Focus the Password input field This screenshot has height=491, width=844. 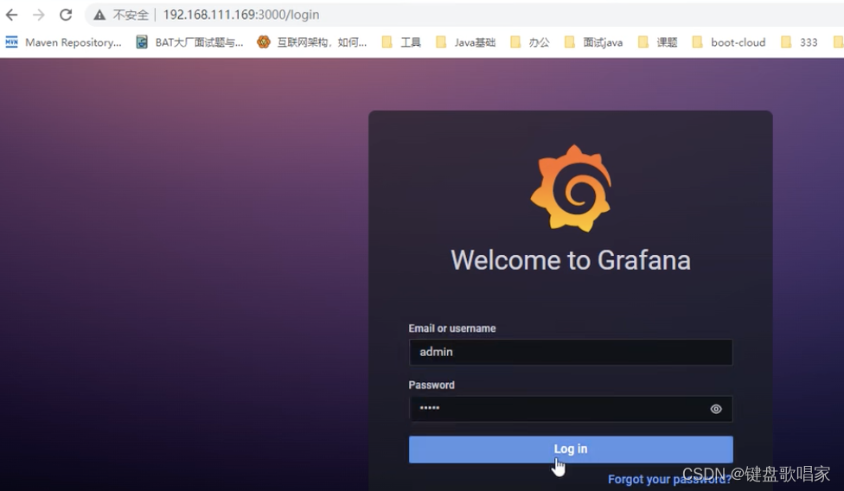pyautogui.click(x=571, y=409)
